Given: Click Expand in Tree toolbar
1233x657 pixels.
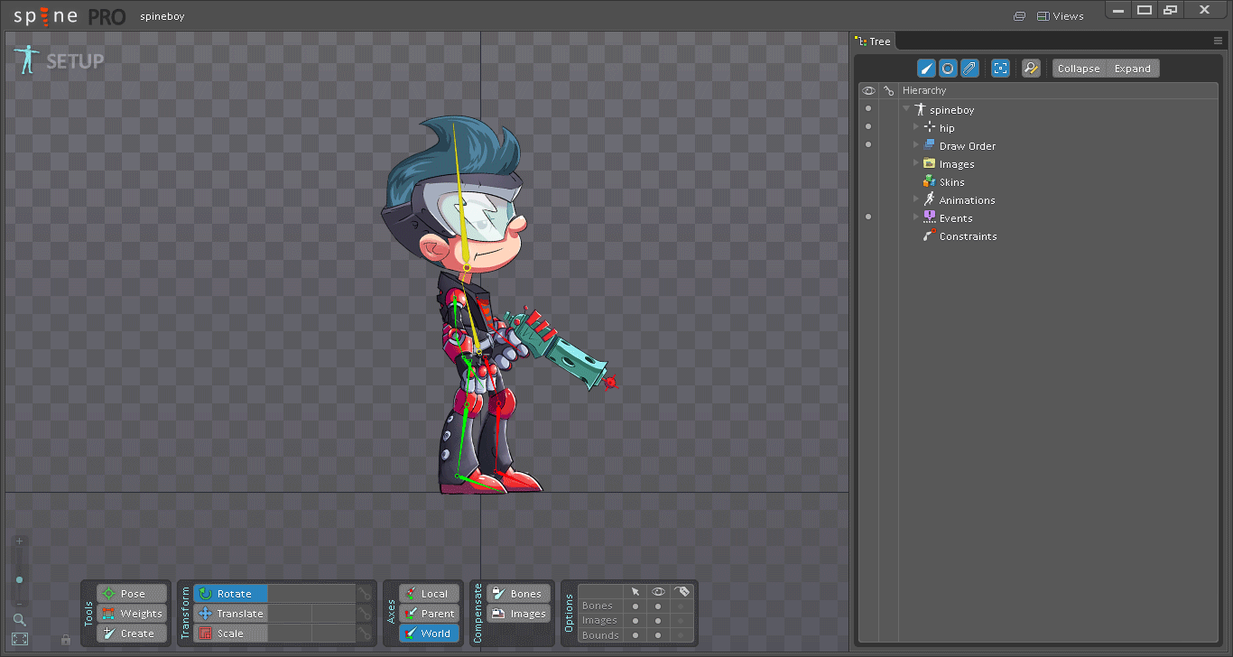Looking at the screenshot, I should pos(1132,69).
